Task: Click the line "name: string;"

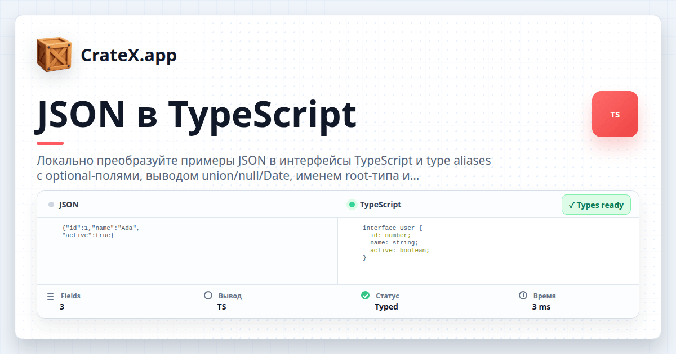Action: tap(394, 243)
